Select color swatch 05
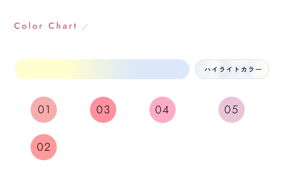 232,110
